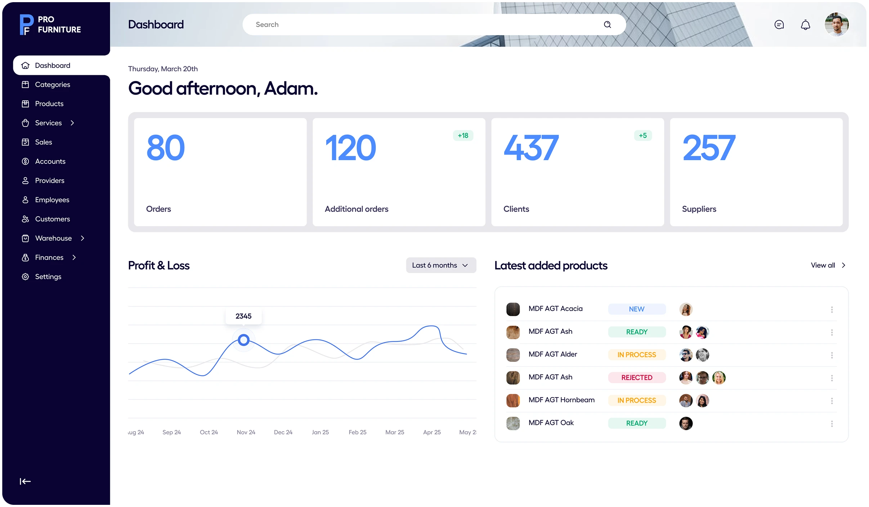
Task: Open the Last 6 months dropdown
Action: pyautogui.click(x=441, y=265)
